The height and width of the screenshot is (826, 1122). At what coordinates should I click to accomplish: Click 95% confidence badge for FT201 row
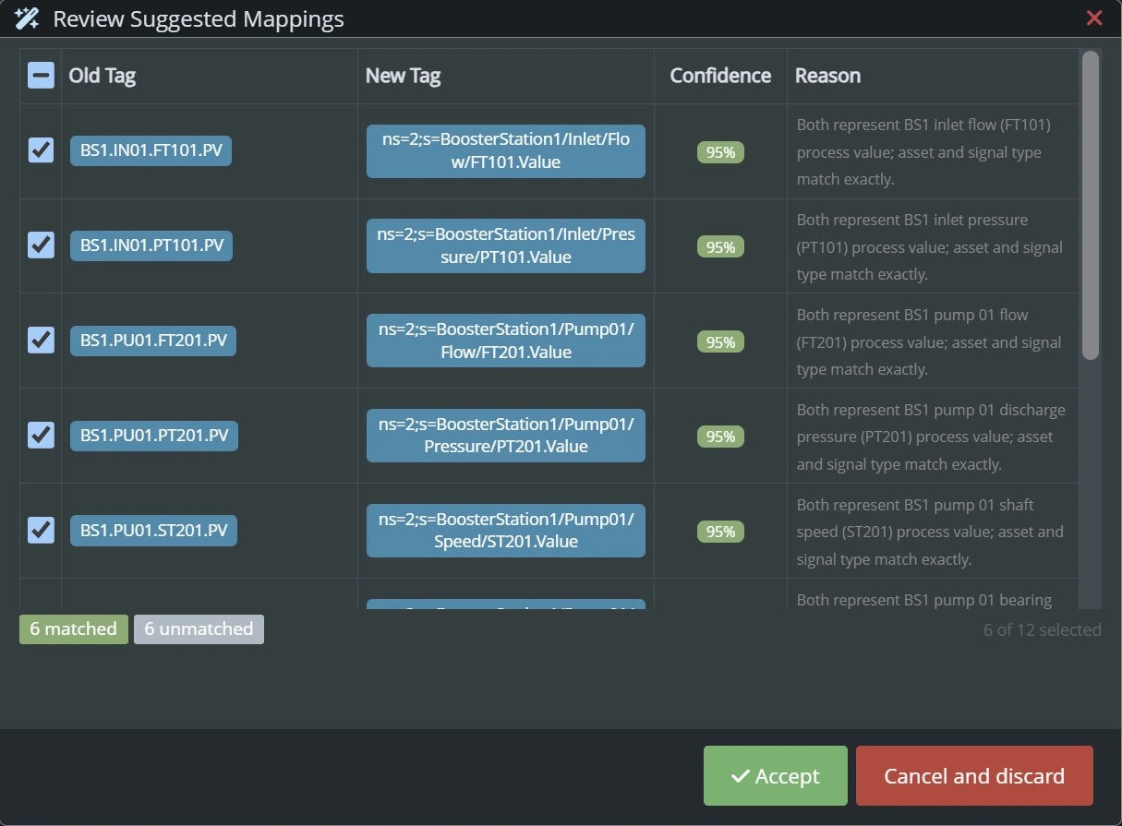720,342
